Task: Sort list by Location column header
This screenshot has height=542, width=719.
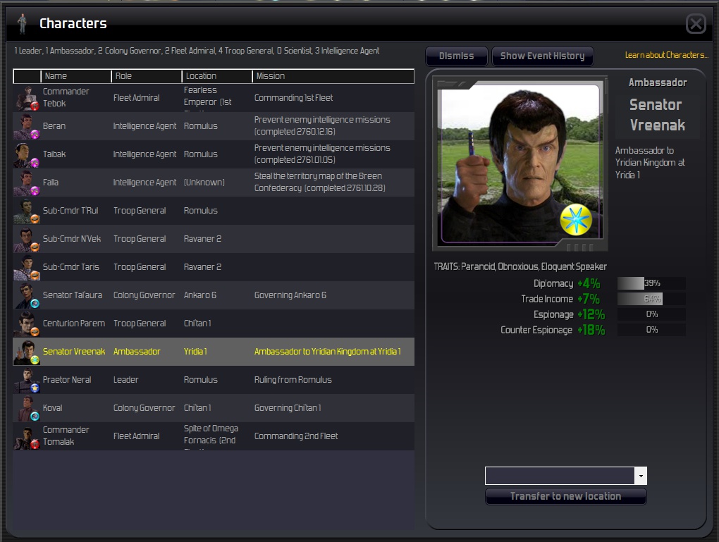Action: (217, 76)
